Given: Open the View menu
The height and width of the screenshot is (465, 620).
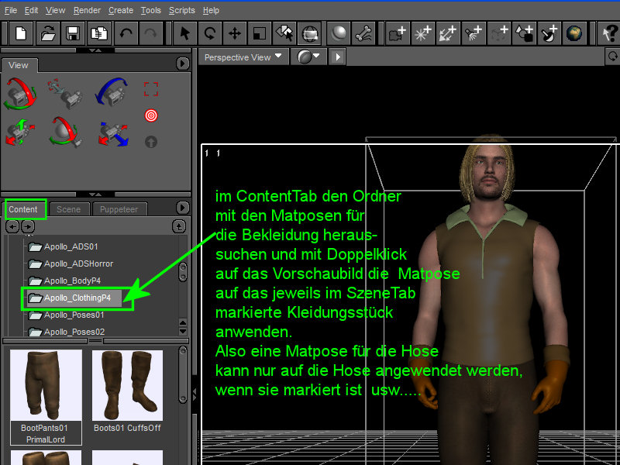Looking at the screenshot, I should tap(55, 10).
